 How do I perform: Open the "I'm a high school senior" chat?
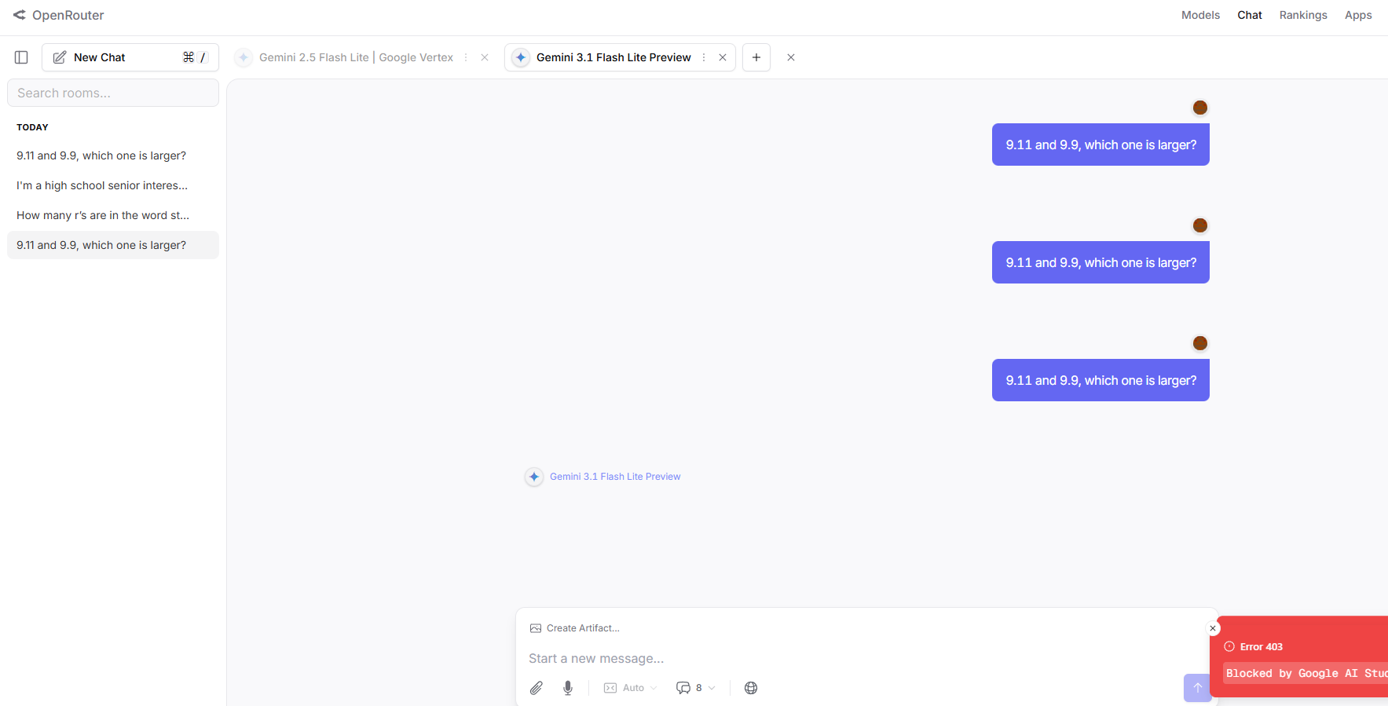point(113,185)
